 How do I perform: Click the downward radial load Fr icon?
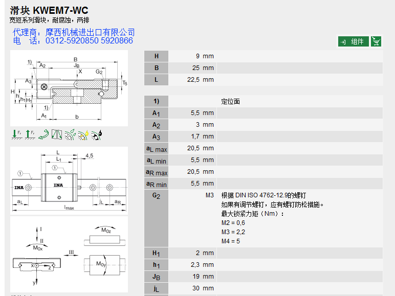coord(16,134)
